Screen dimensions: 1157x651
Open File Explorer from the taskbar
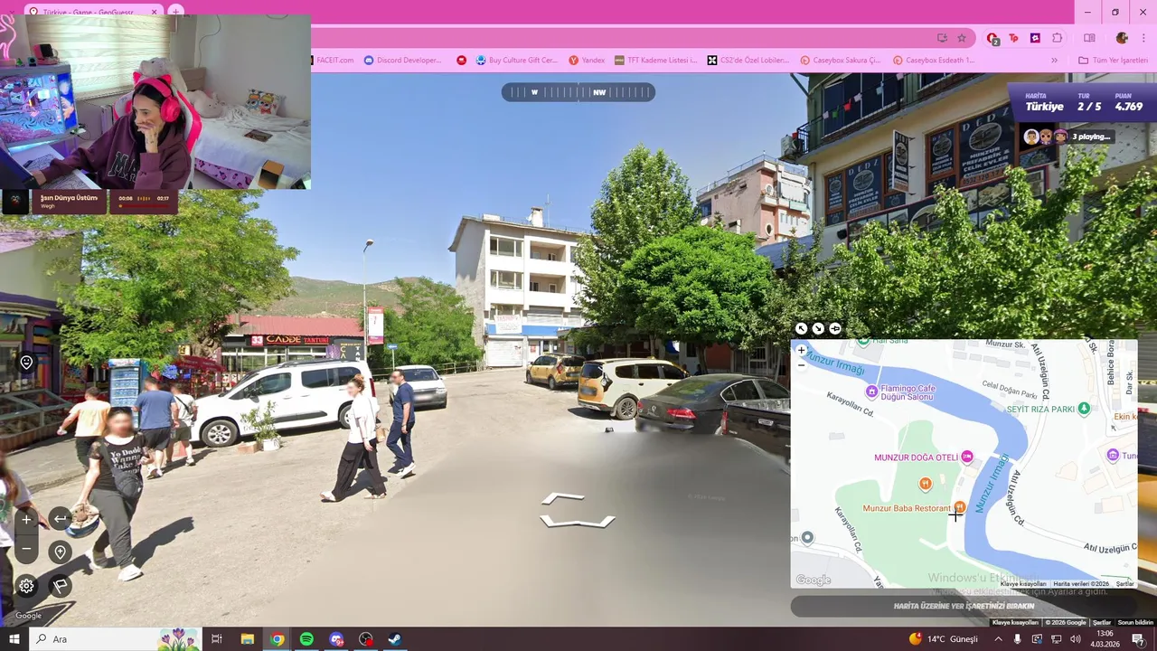click(x=247, y=639)
